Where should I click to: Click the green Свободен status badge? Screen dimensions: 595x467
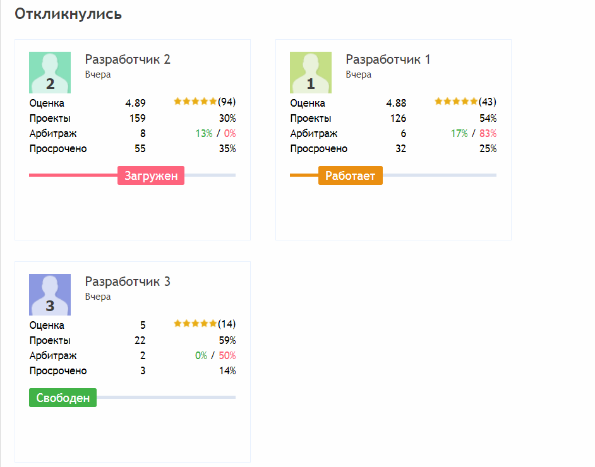click(x=63, y=398)
